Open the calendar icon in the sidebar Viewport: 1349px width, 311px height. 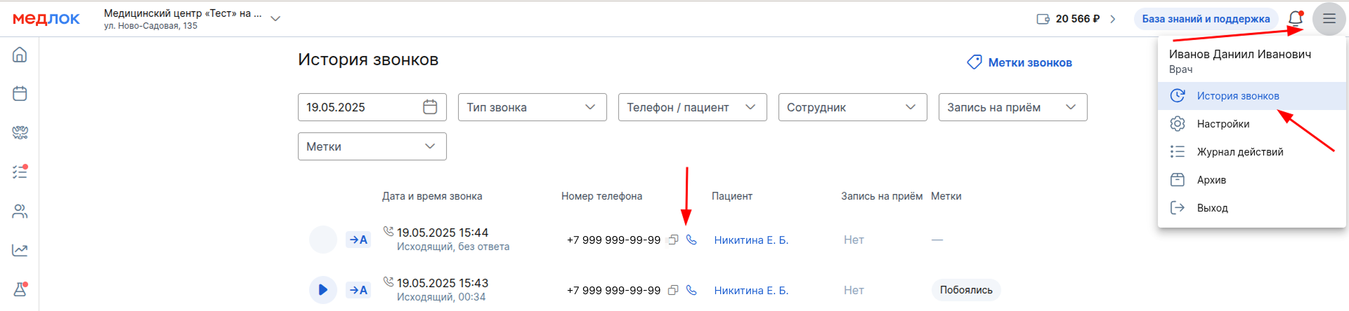coord(20,93)
